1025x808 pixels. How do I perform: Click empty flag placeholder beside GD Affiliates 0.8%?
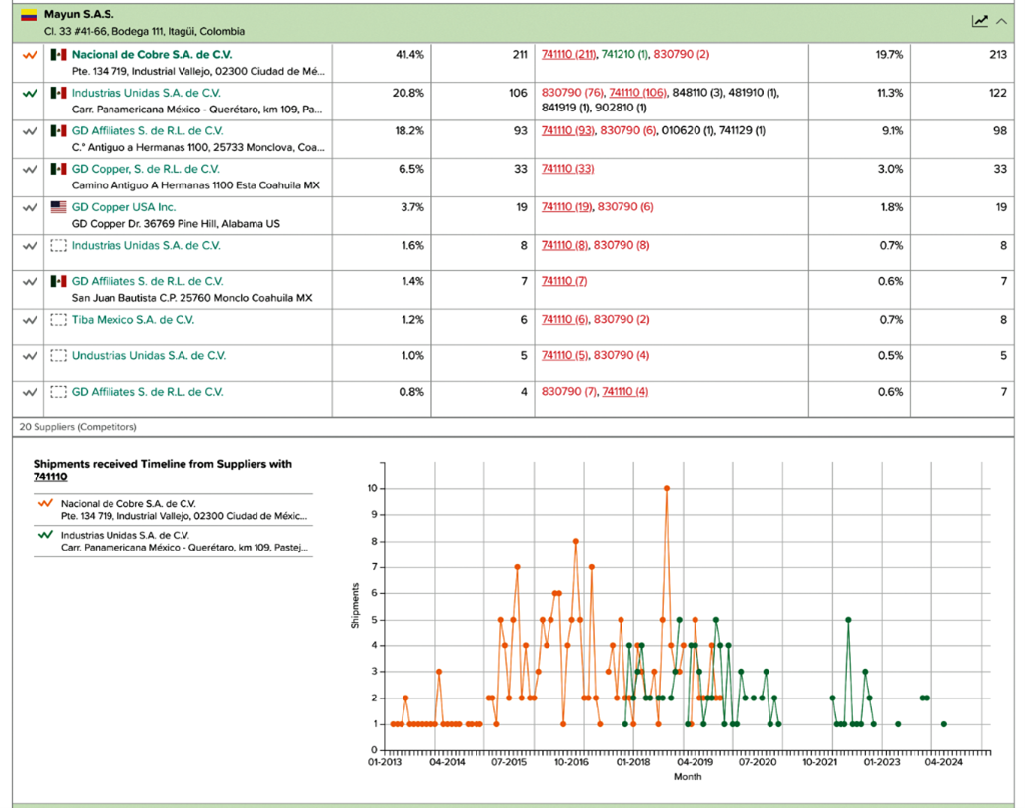click(59, 392)
